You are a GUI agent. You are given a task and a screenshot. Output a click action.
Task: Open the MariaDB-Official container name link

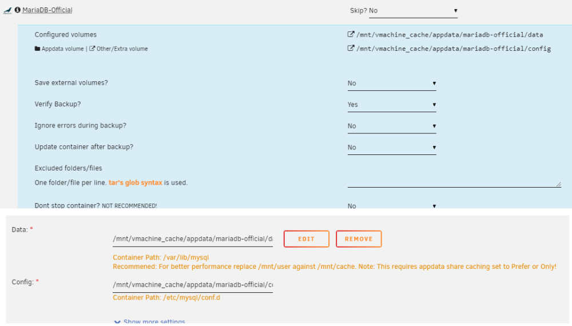[47, 10]
